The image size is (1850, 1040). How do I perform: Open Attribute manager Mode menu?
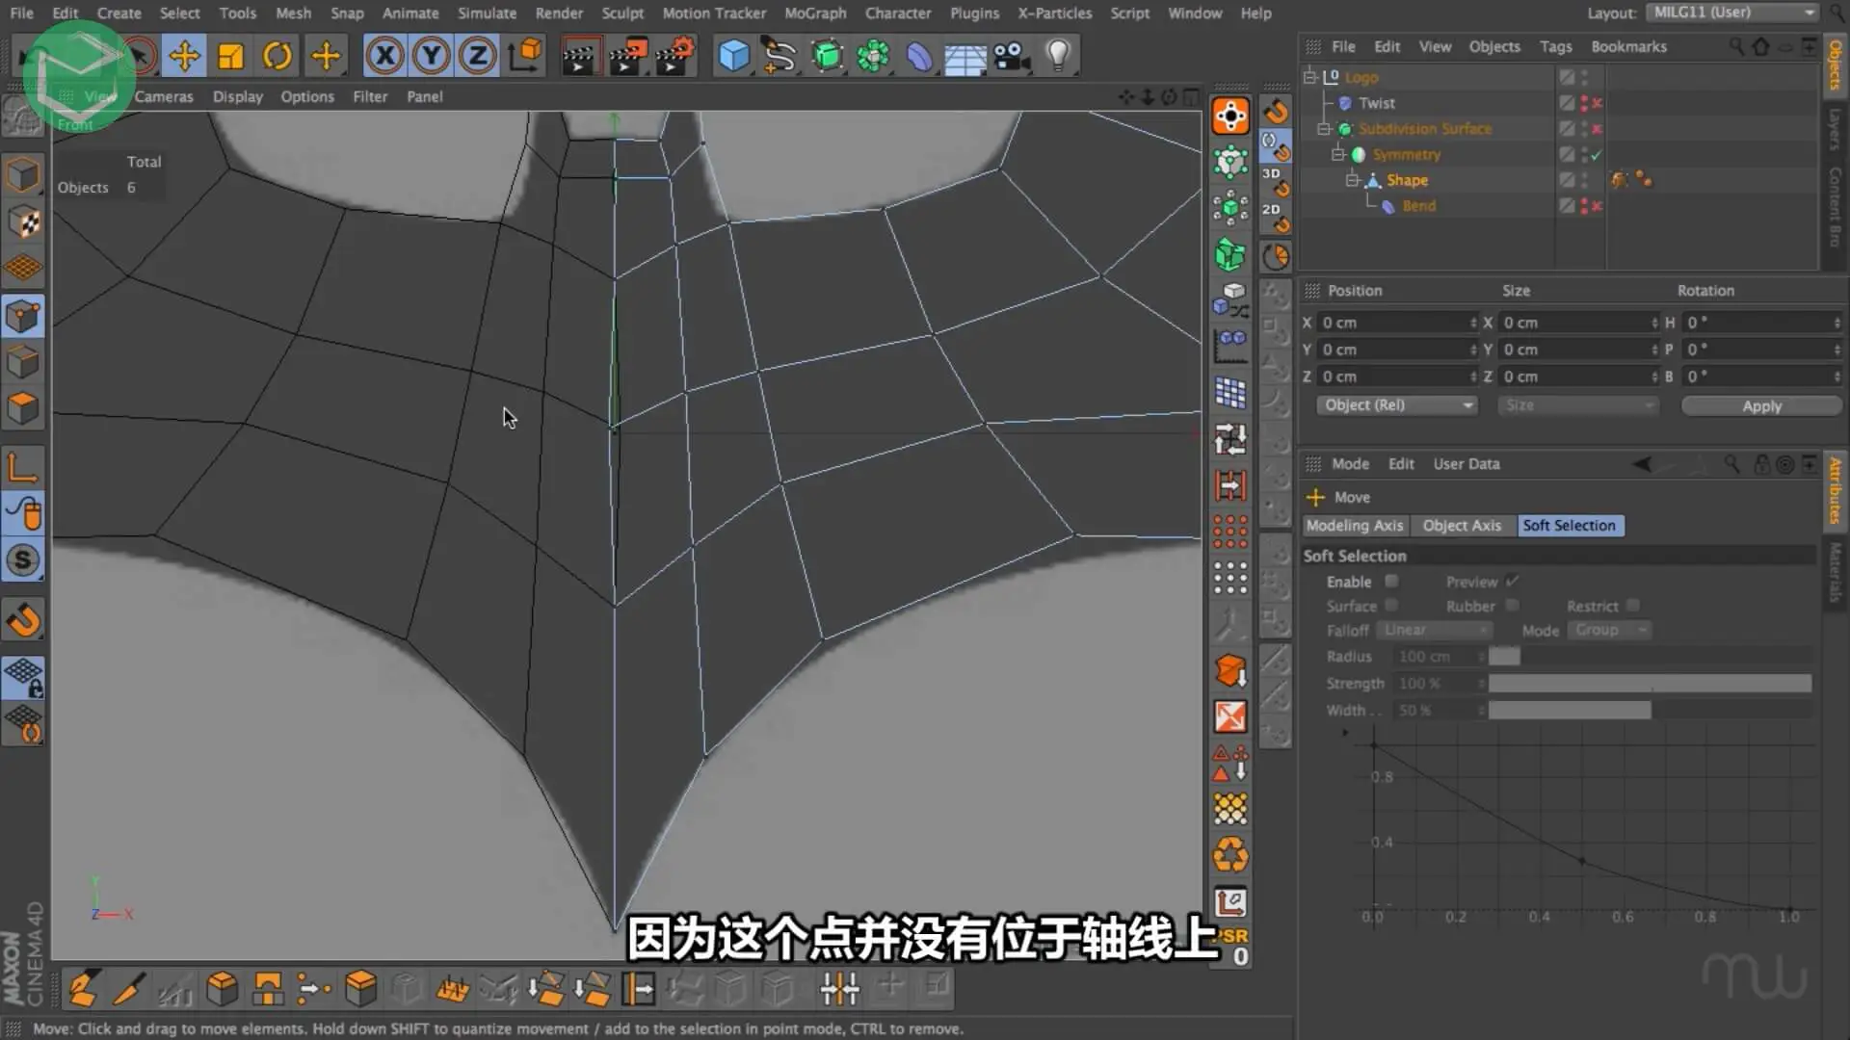click(x=1350, y=463)
